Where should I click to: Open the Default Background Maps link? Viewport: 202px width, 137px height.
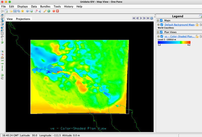pyautogui.click(x=180, y=24)
